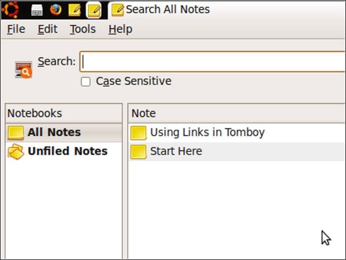
Task: Select the All Notes notebook
Action: coord(64,132)
